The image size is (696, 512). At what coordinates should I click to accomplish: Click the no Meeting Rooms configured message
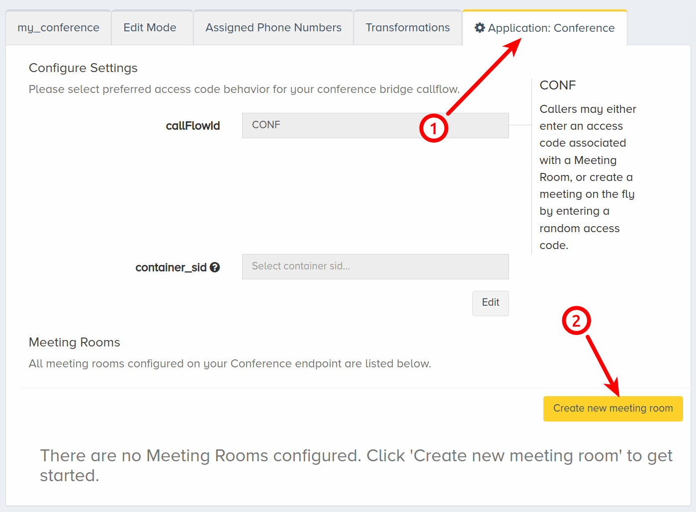pyautogui.click(x=356, y=465)
